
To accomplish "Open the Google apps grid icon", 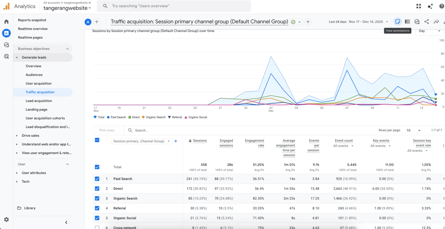I will click(x=419, y=6).
